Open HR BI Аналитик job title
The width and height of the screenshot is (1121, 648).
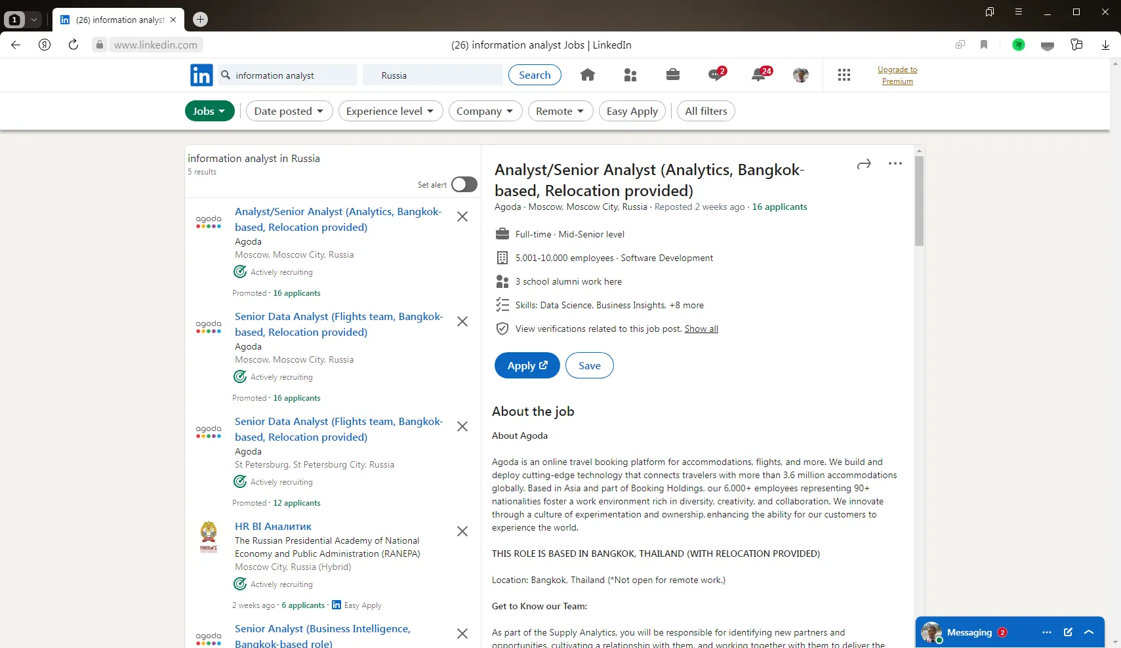click(x=273, y=526)
